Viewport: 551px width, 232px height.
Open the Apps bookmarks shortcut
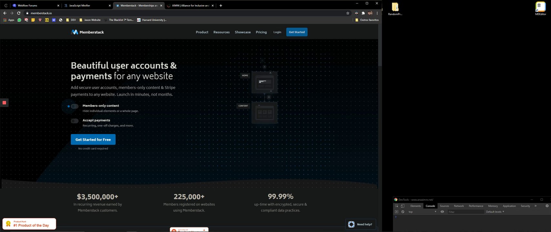[x=9, y=20]
